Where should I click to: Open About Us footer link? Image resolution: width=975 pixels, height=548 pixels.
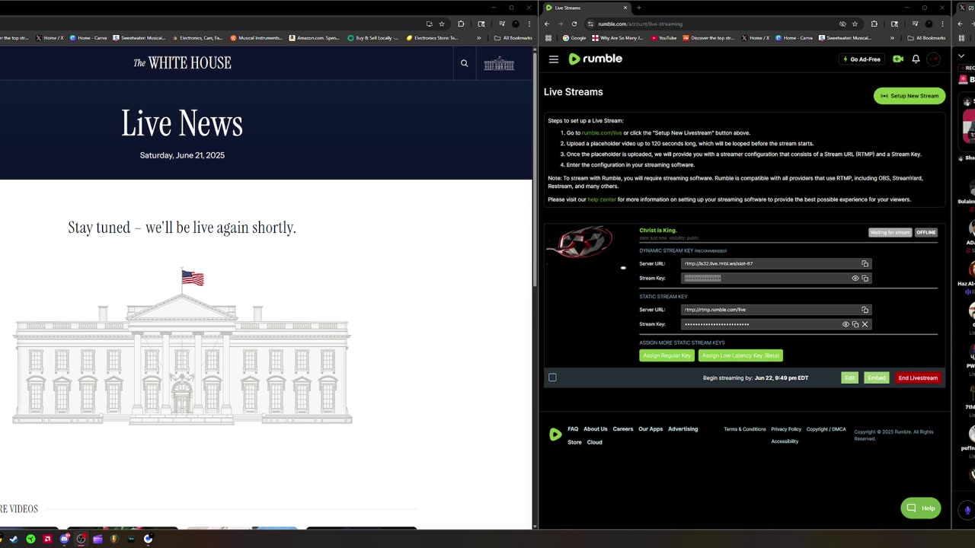[596, 429]
